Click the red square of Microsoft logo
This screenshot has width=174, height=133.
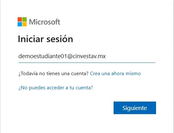20,19
